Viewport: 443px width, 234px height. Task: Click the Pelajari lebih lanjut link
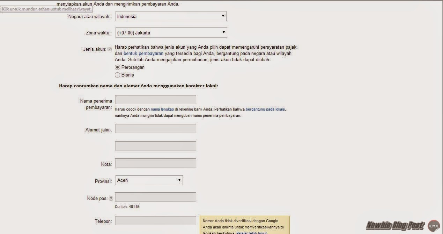pos(252,232)
